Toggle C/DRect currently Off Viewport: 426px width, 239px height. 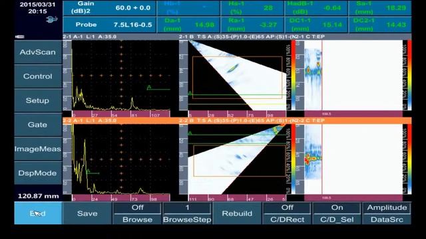(287, 213)
